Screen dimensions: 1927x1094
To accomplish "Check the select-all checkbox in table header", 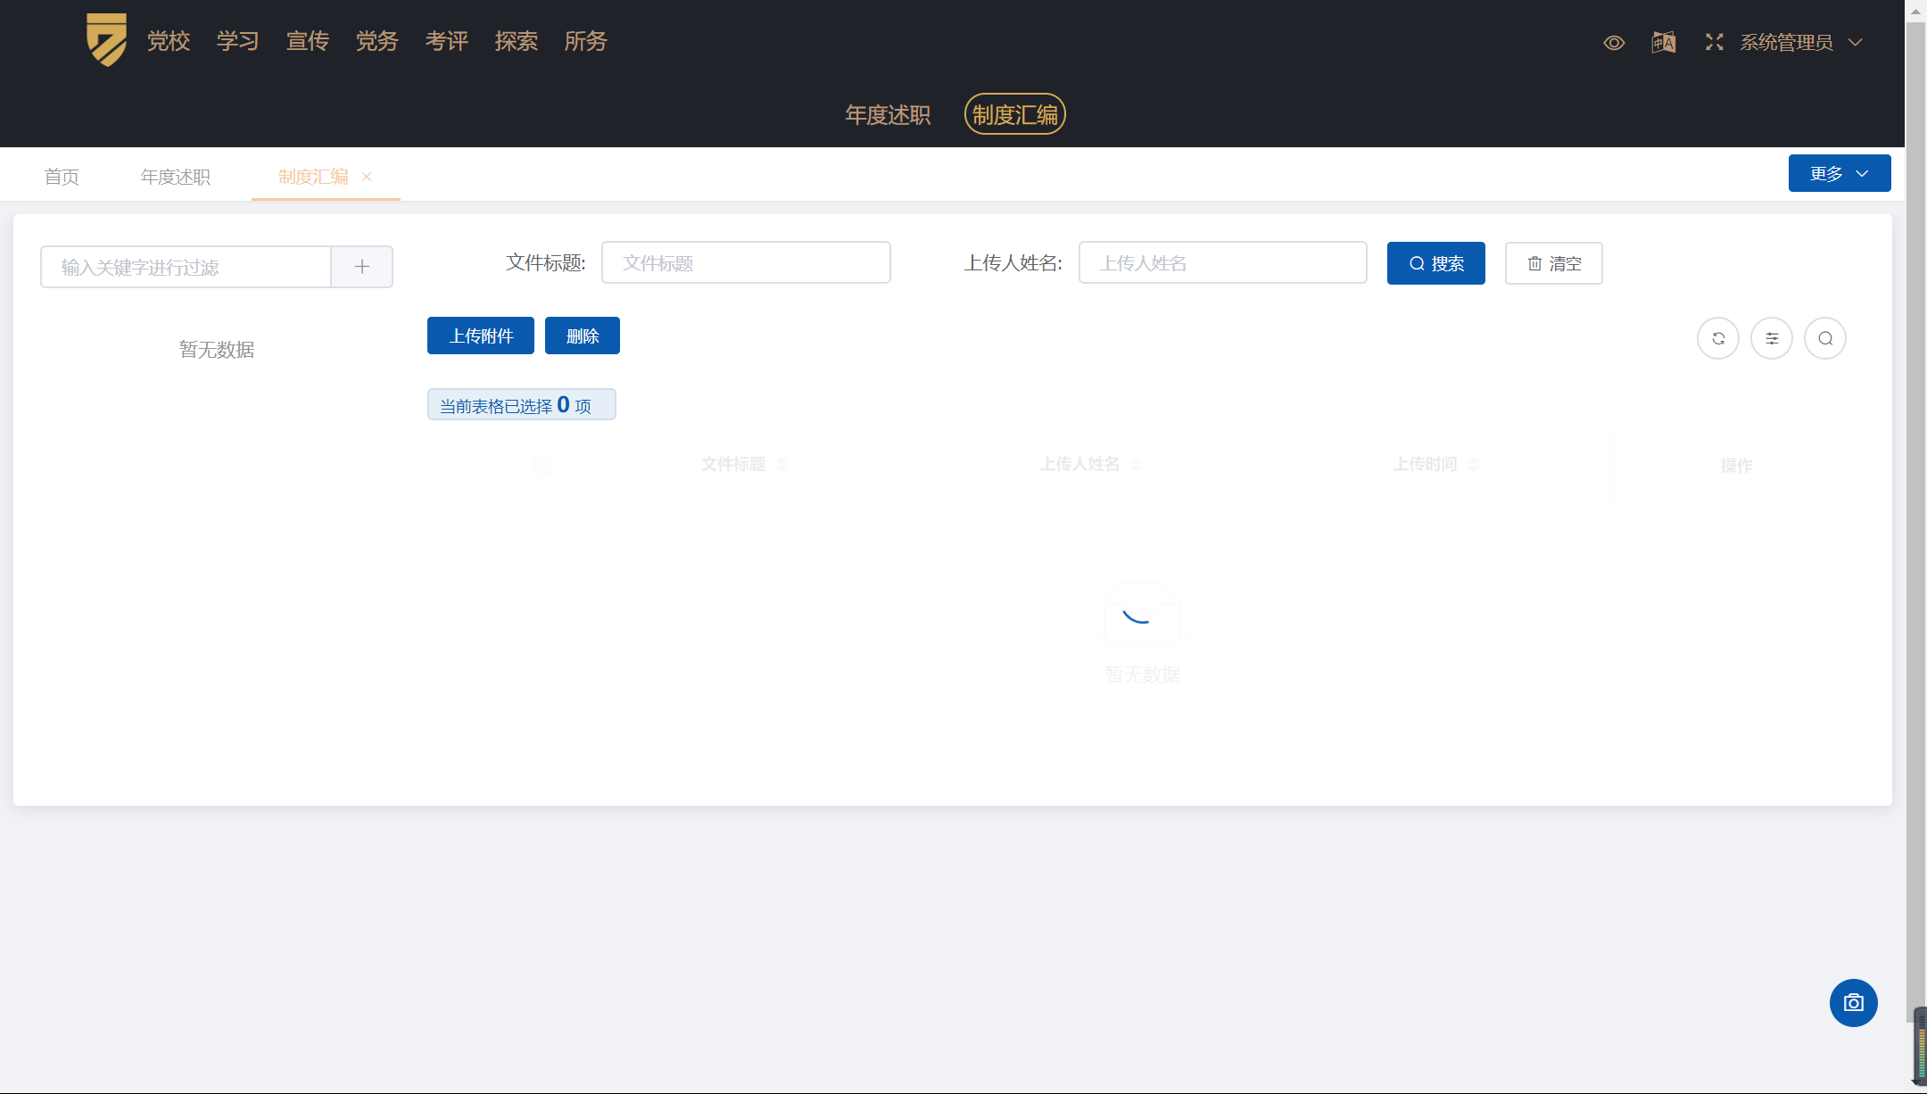I will (542, 466).
